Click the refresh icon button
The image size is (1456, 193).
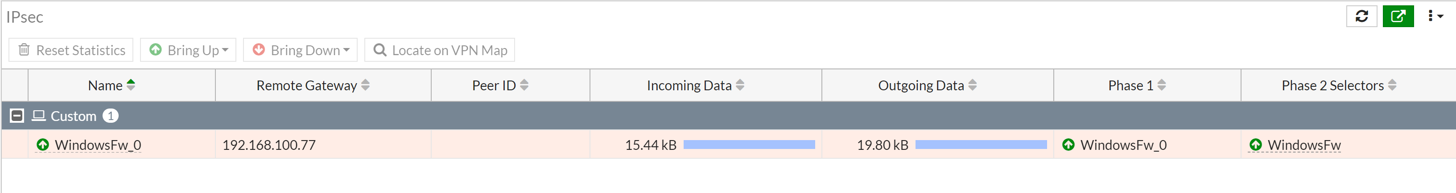coord(1361,16)
